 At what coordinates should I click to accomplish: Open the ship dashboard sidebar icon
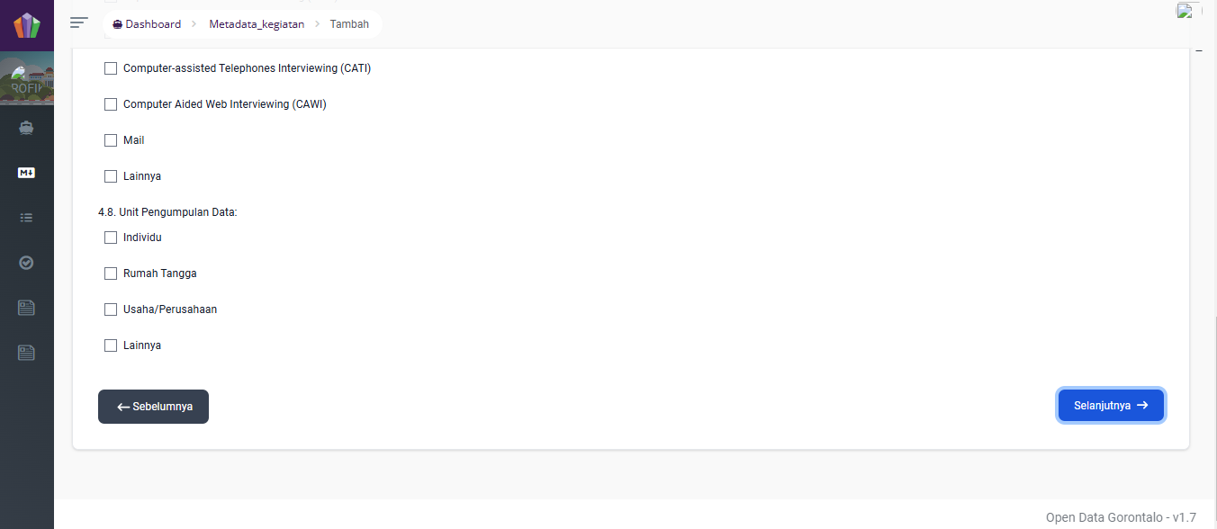(x=26, y=128)
